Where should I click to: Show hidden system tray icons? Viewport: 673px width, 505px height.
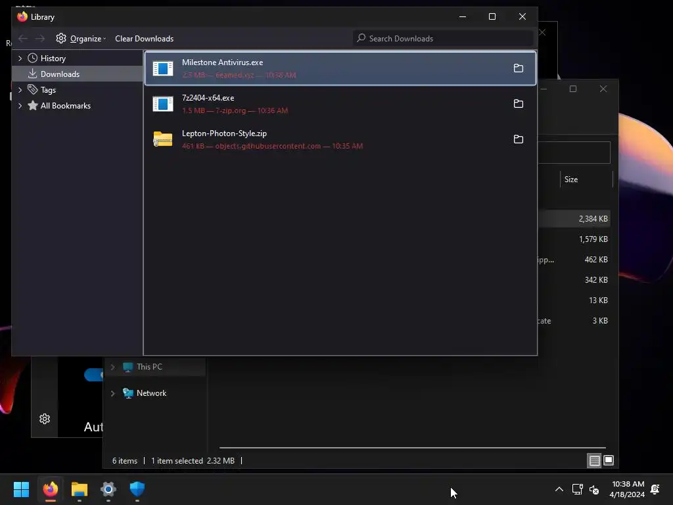point(559,489)
